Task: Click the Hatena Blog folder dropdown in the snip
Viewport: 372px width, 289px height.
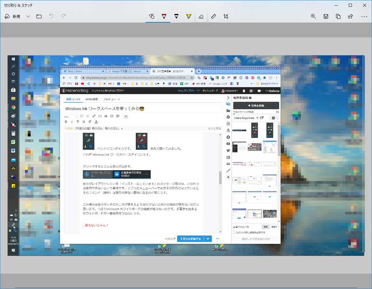Action: click(246, 118)
